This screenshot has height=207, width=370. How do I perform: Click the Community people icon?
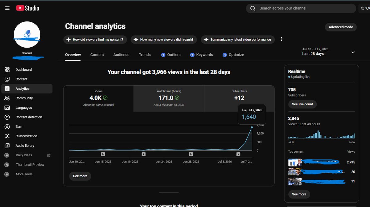7,98
